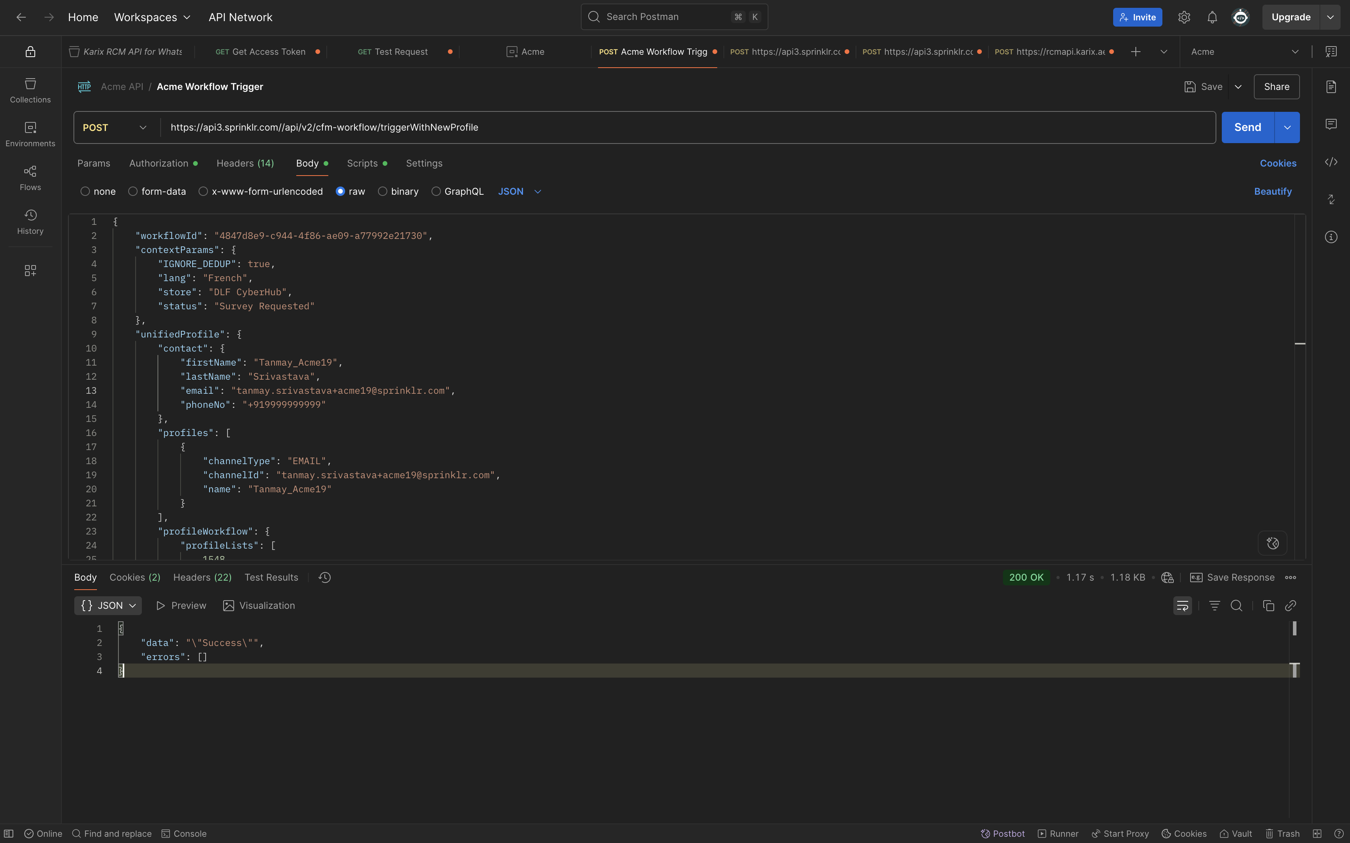
Task: Open the Console in status bar
Action: (x=184, y=834)
